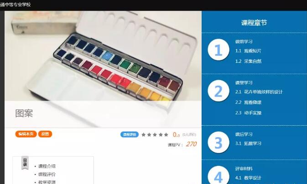307x184 pixels.
Task: Click the blue 课程评价 button
Action: coord(130,134)
